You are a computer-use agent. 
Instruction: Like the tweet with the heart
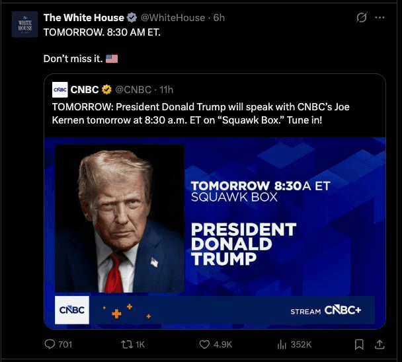[x=204, y=344]
